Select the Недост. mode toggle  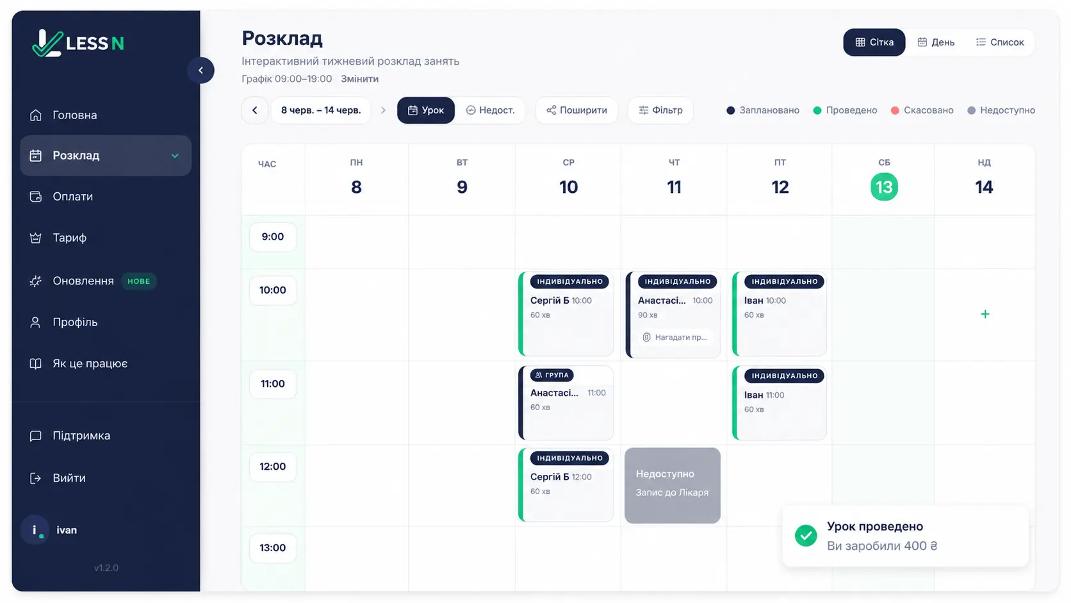(490, 110)
